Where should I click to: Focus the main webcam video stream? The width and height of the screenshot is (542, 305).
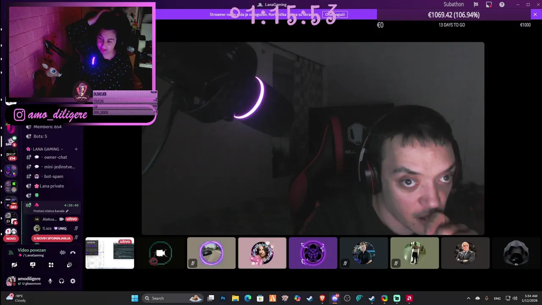pos(313,138)
